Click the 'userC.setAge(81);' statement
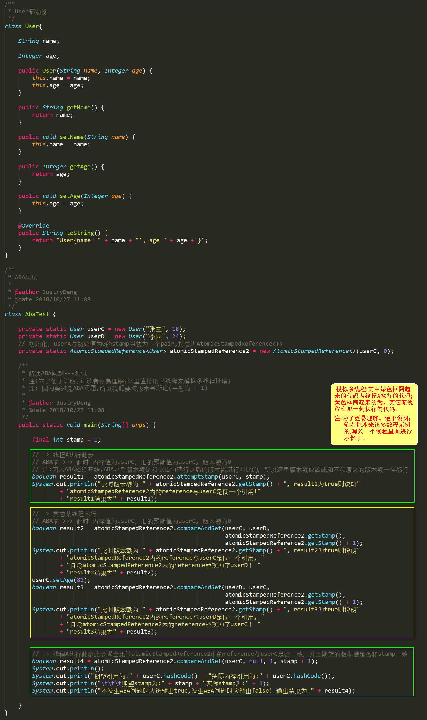Viewport: 427px width, 720px height. coord(61,580)
